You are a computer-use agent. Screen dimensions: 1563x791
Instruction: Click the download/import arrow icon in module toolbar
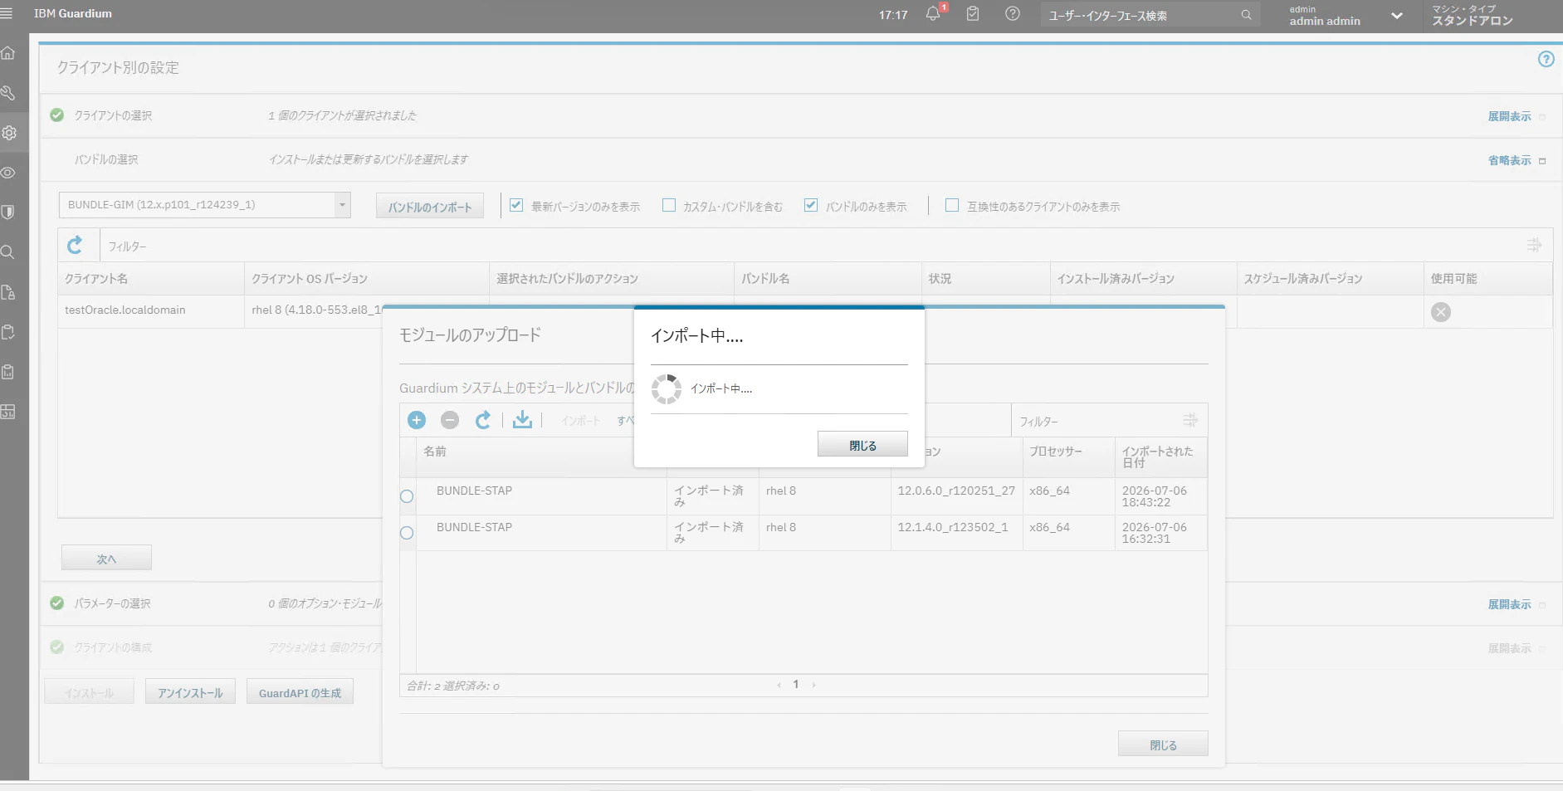522,420
